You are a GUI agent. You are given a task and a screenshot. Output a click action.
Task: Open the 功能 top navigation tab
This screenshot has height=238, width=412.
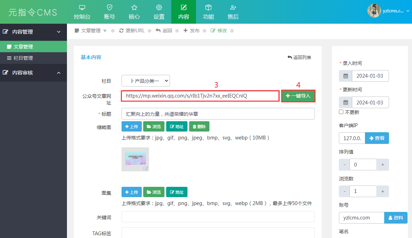tap(208, 12)
